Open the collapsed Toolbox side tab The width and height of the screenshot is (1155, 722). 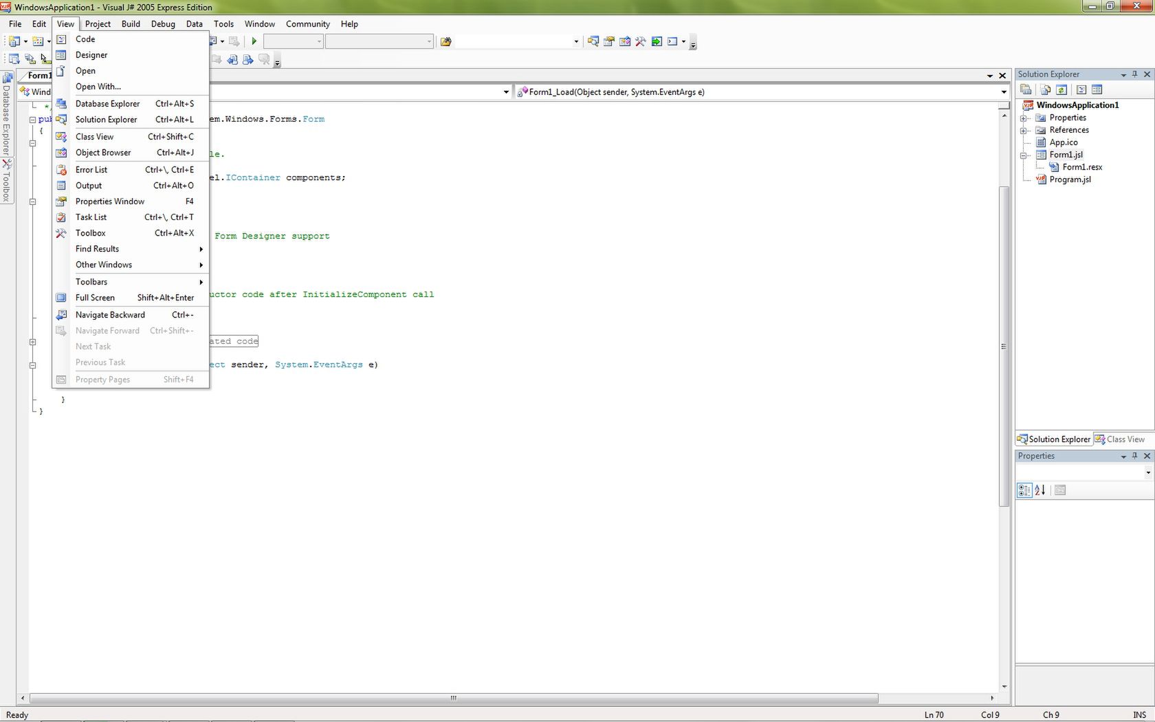click(x=7, y=180)
